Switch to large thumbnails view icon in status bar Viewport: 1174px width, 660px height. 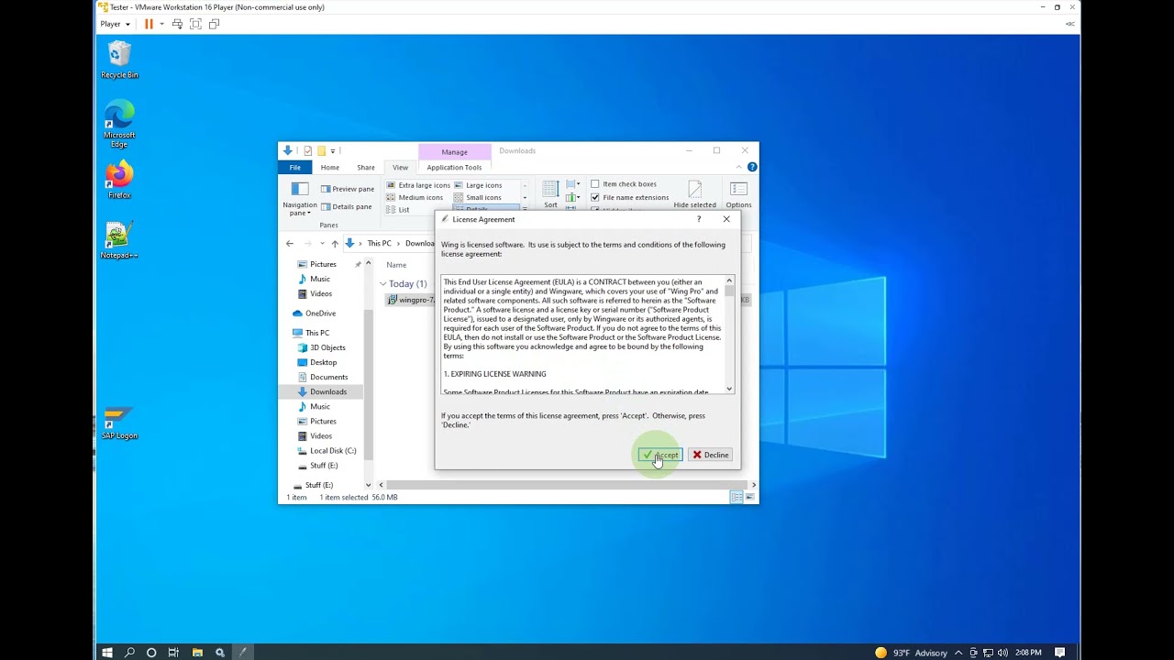point(749,497)
